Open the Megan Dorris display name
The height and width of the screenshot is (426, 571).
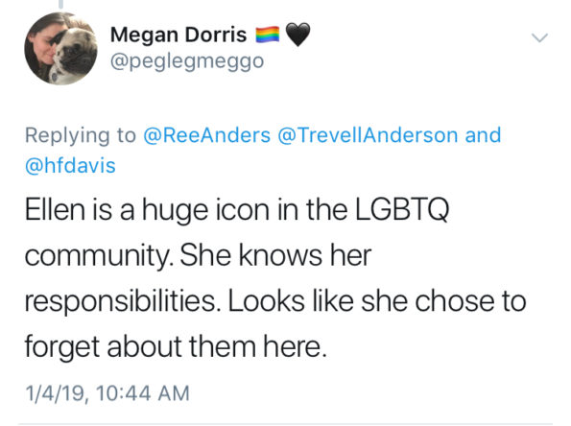point(178,35)
